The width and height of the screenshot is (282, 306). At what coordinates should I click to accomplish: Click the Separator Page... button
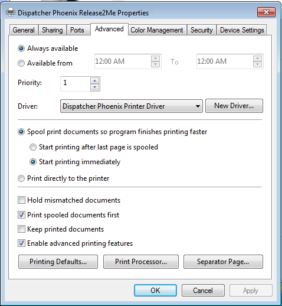pos(223,262)
